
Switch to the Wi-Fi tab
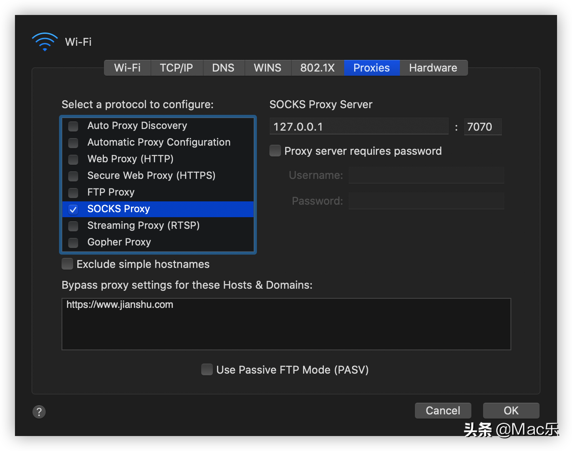127,68
